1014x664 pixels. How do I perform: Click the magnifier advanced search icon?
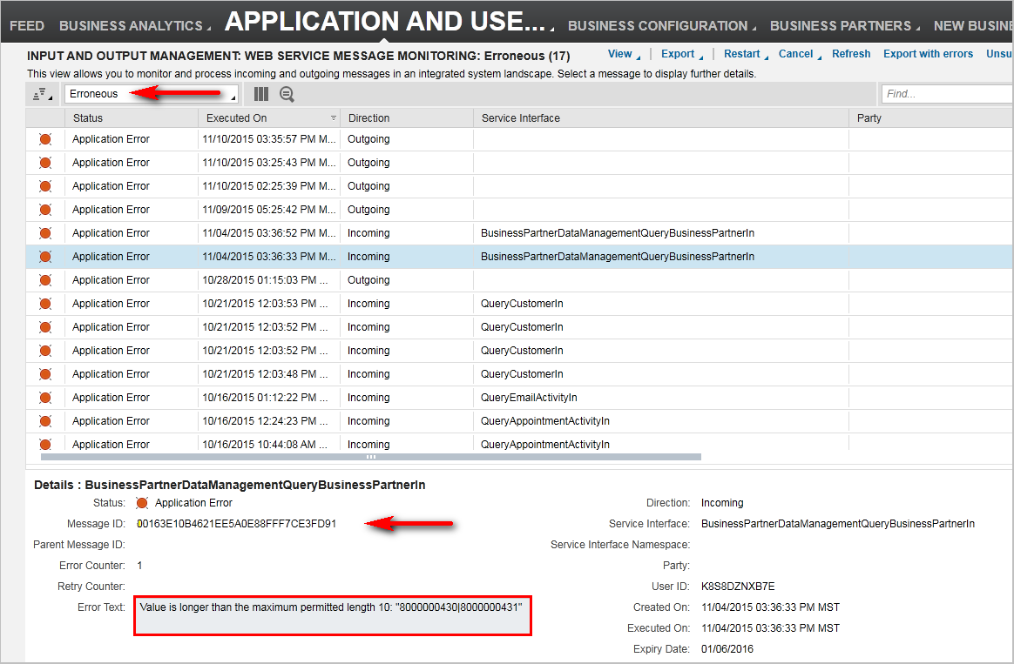(x=287, y=94)
